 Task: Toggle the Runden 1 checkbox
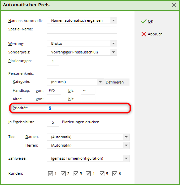51,174
